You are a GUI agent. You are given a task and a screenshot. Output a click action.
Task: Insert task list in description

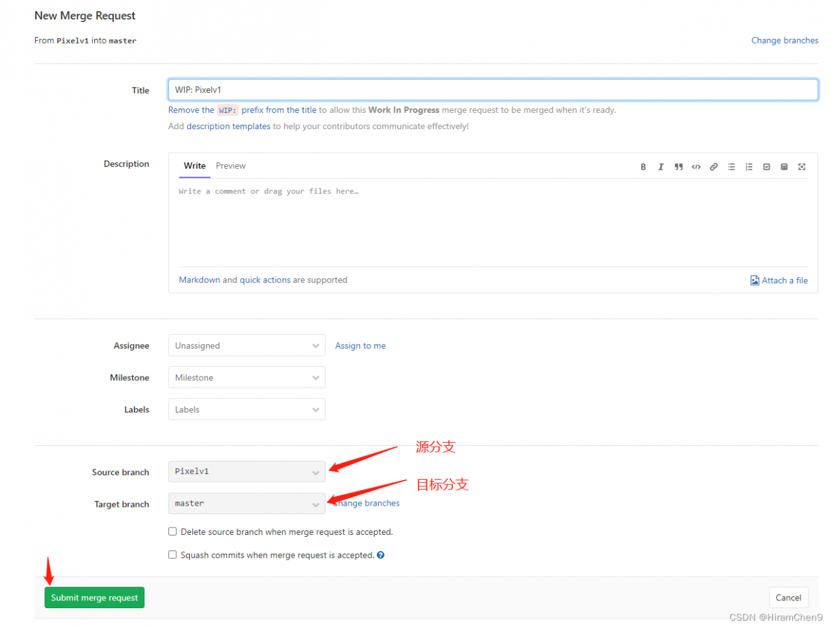[766, 167]
